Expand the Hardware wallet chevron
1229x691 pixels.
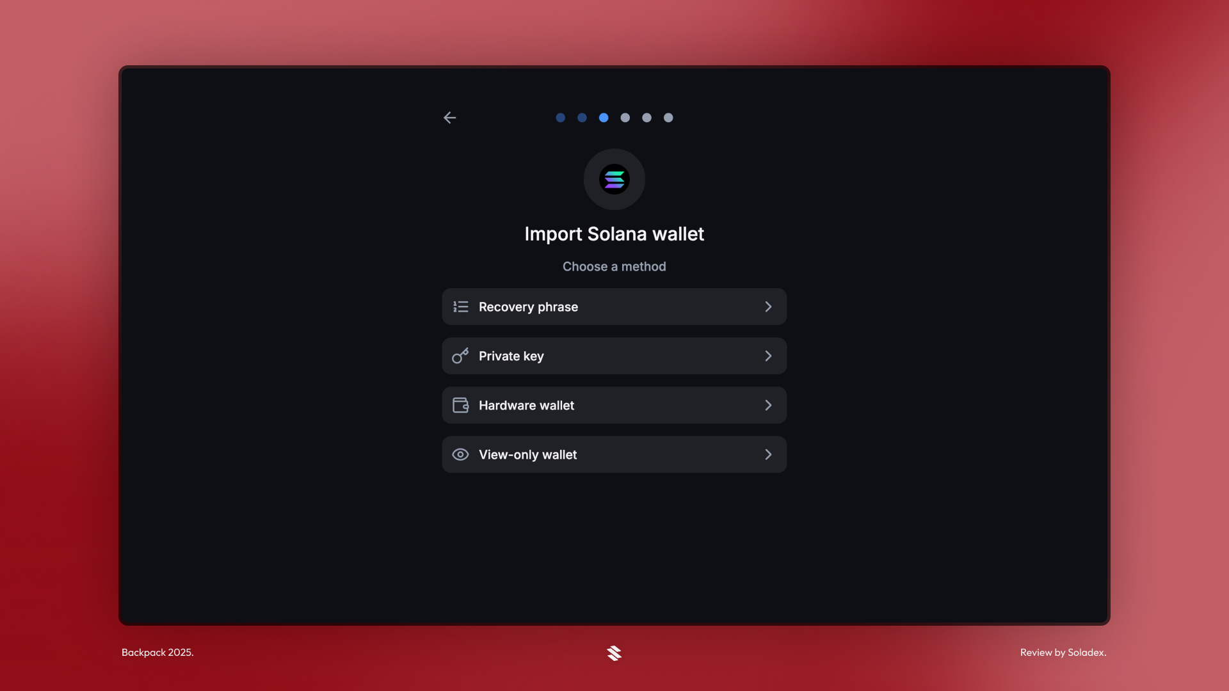point(768,405)
